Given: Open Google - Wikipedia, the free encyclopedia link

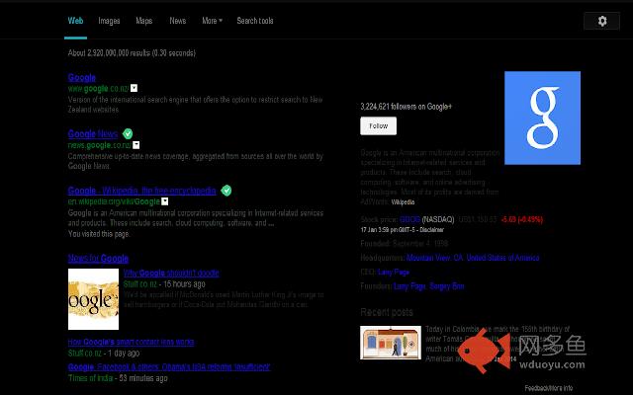Looking at the screenshot, I should pos(142,191).
